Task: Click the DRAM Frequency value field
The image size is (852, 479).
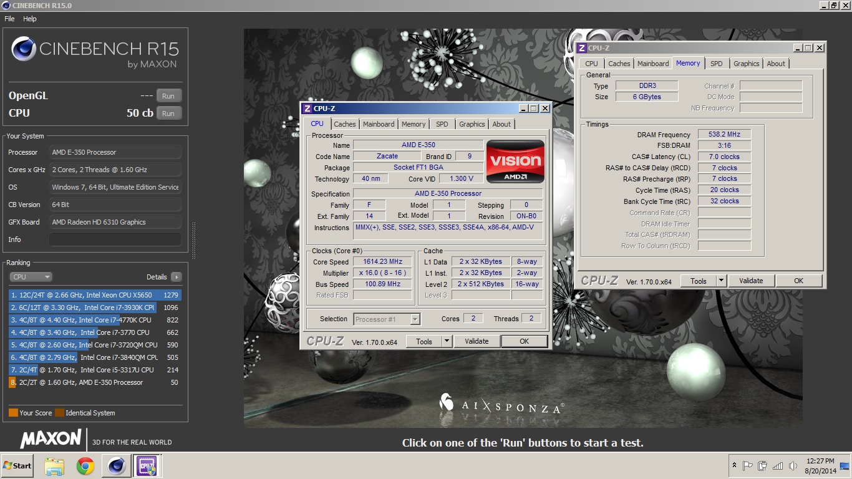Action: tap(724, 135)
